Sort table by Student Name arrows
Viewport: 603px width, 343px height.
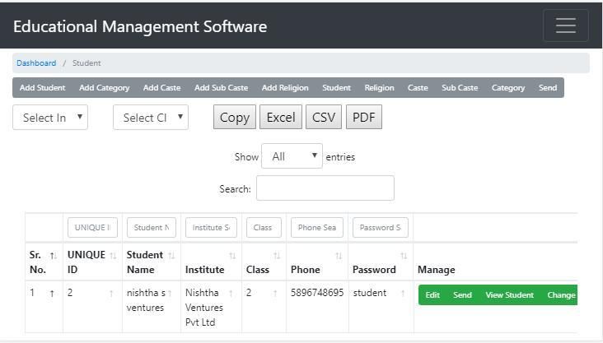coord(171,256)
